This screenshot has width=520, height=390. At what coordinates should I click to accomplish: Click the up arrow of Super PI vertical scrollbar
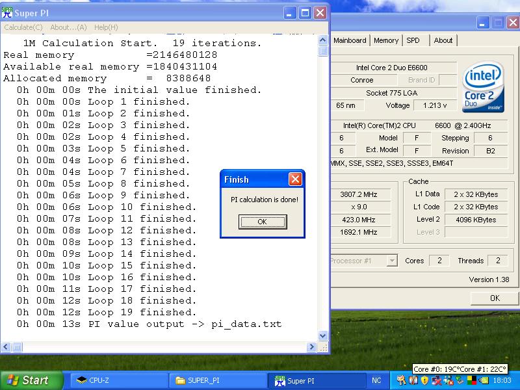point(322,40)
